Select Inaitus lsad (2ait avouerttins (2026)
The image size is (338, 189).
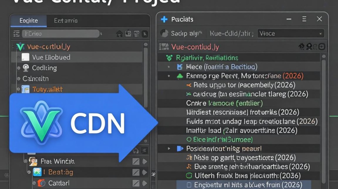(x=242, y=131)
